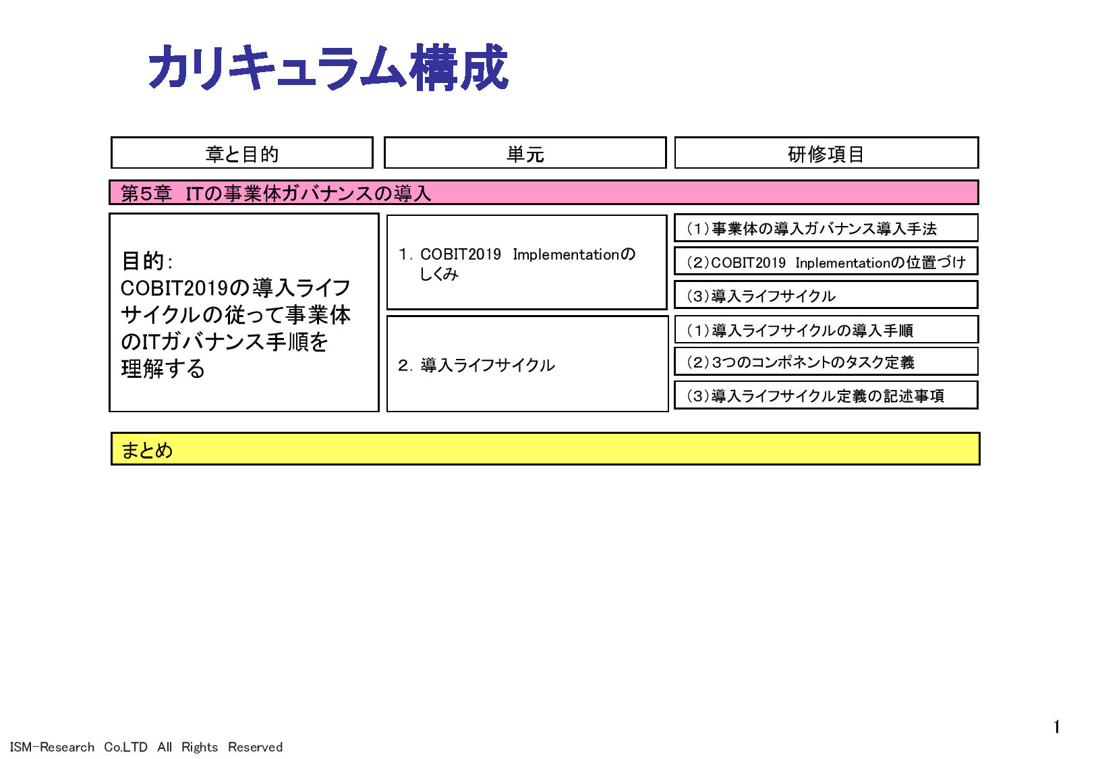
Task: Click the 目的: COBIT2019の導入ライフサイクル text box
Action: point(244,313)
